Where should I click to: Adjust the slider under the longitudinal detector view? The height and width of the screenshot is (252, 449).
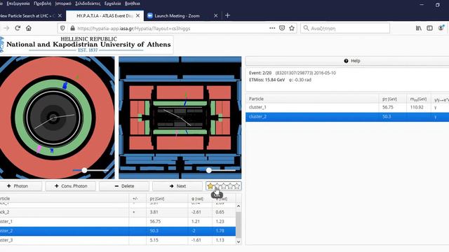pos(209,170)
